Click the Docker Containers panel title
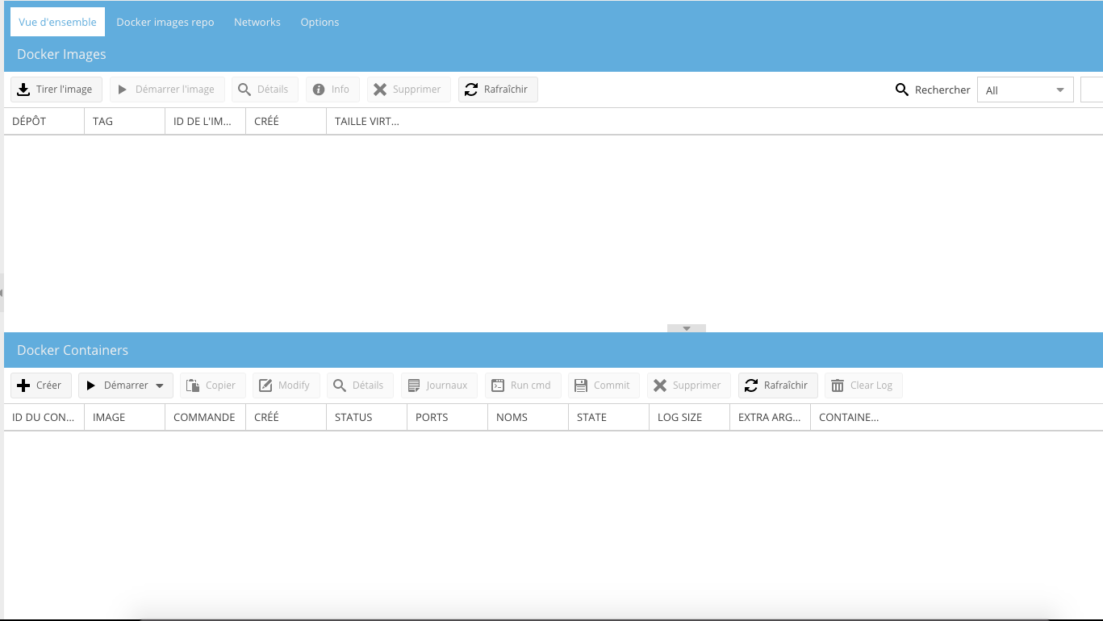Image resolution: width=1103 pixels, height=621 pixels. click(73, 350)
